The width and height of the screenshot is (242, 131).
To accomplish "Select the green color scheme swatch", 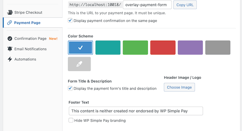I will [135, 47].
